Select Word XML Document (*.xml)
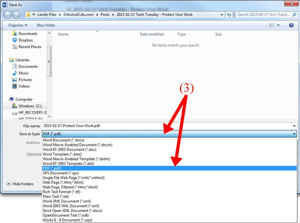The height and width of the screenshot is (223, 300). pos(169,201)
